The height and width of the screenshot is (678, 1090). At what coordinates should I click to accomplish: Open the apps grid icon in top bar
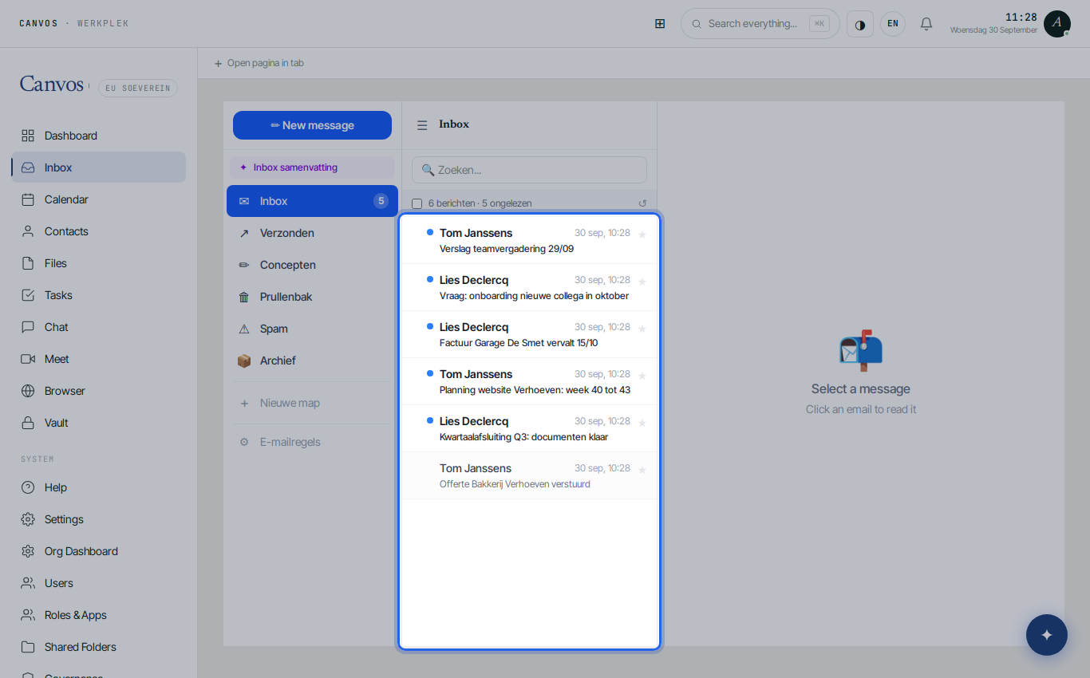[660, 24]
